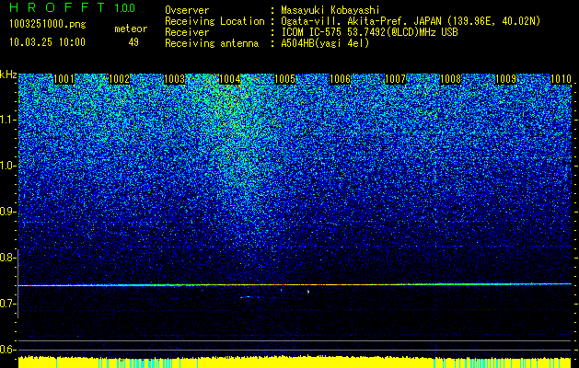This screenshot has width=579, height=368.
Task: Click the 1003 time marker label
Action: pos(174,79)
